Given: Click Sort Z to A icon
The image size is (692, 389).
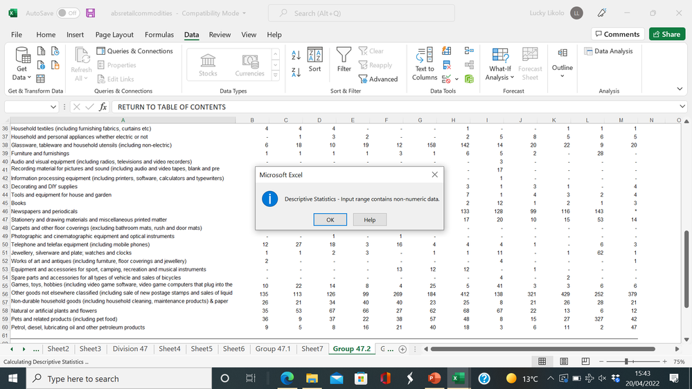Looking at the screenshot, I should click(x=296, y=72).
